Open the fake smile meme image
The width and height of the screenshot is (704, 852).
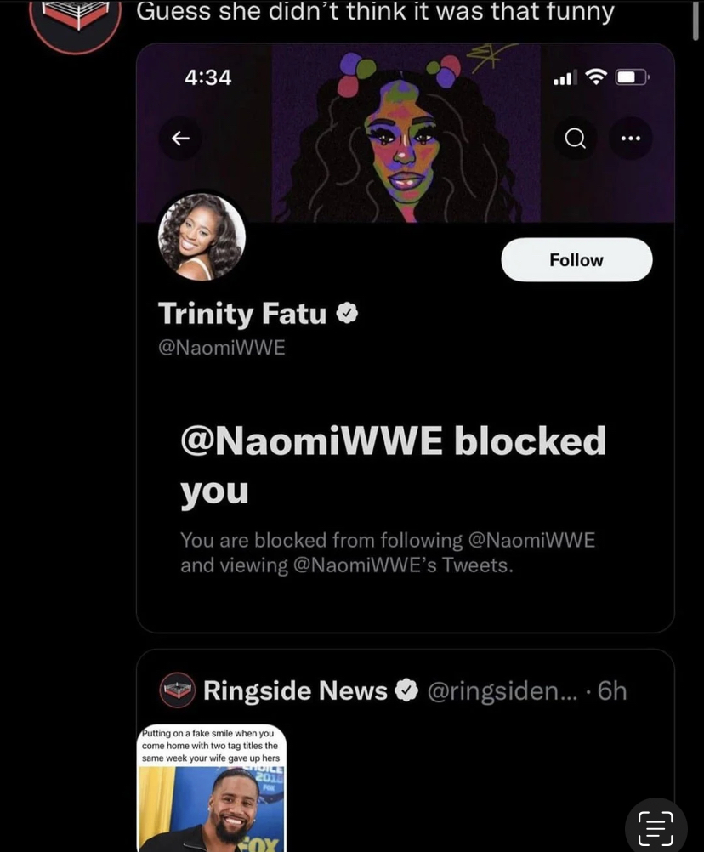coord(212,788)
